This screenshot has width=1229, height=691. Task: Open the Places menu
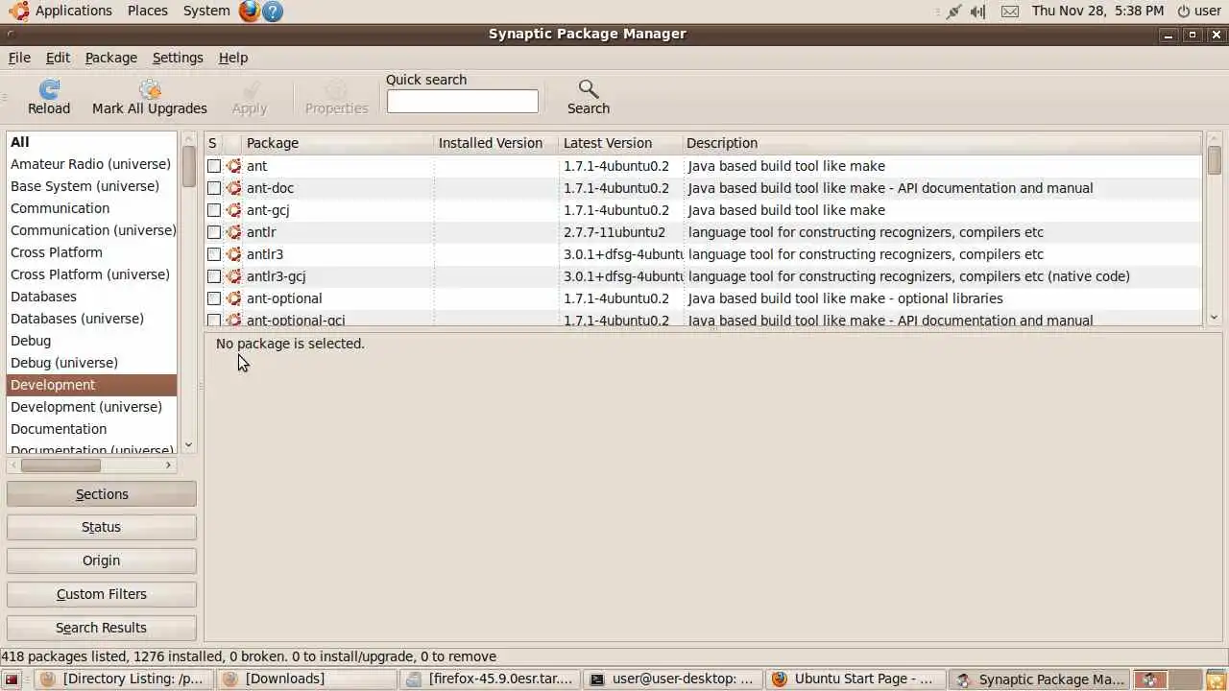point(147,12)
